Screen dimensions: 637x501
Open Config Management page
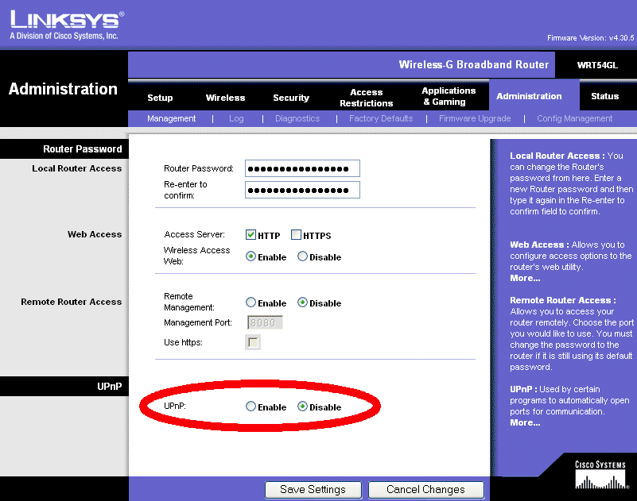click(574, 118)
